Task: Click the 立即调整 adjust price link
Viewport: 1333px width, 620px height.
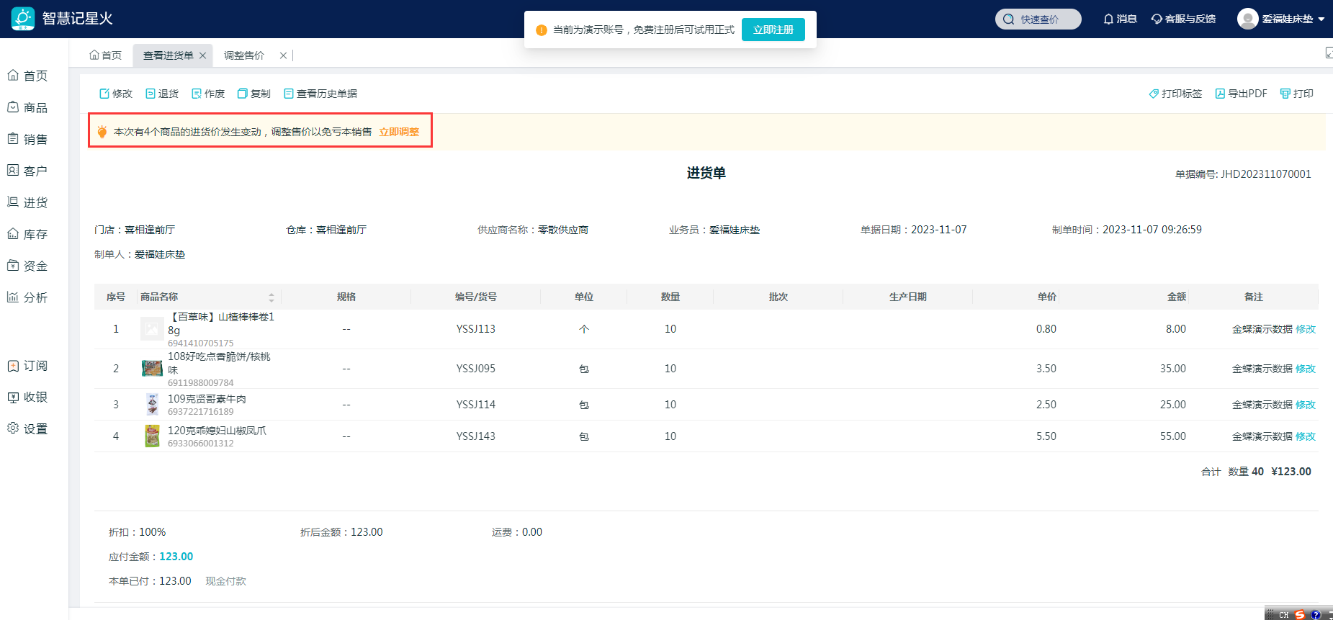Action: point(399,132)
